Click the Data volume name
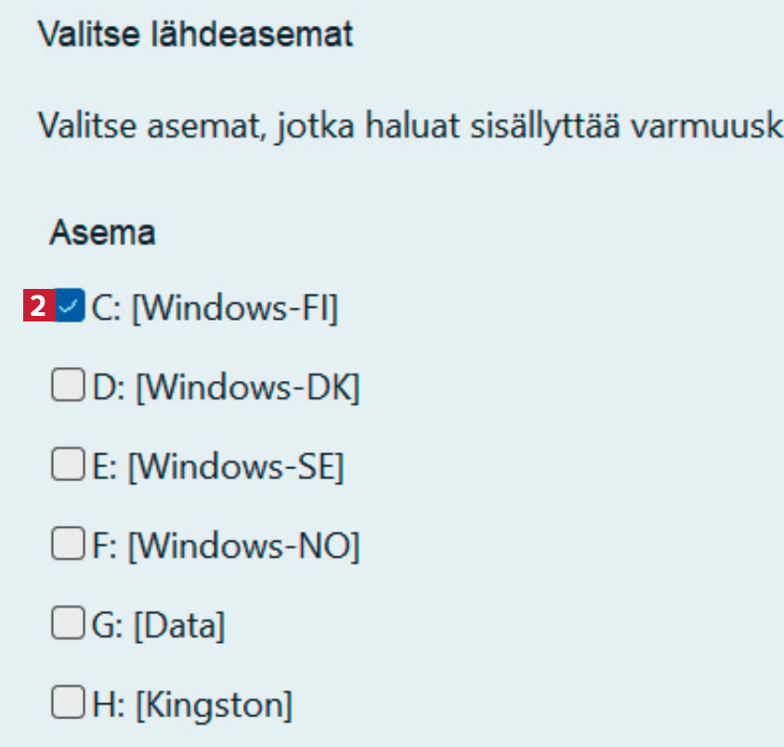The width and height of the screenshot is (784, 747). pos(180,626)
